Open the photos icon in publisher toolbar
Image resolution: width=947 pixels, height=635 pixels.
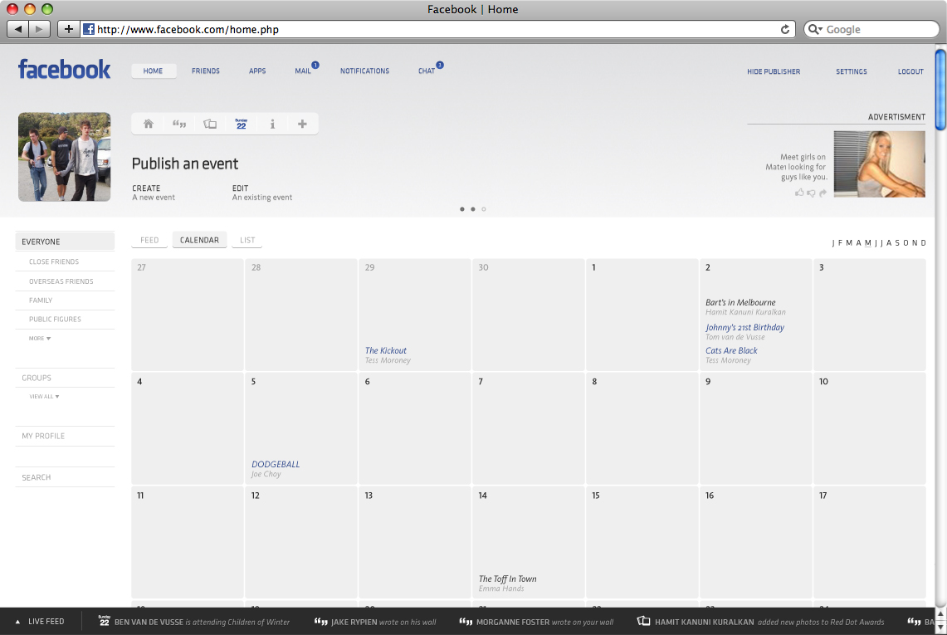[x=210, y=124]
